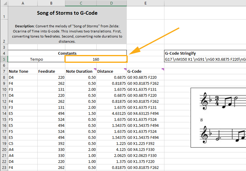Select the Feedrate cell 392
The width and height of the screenshot is (246, 171).
(51, 143)
